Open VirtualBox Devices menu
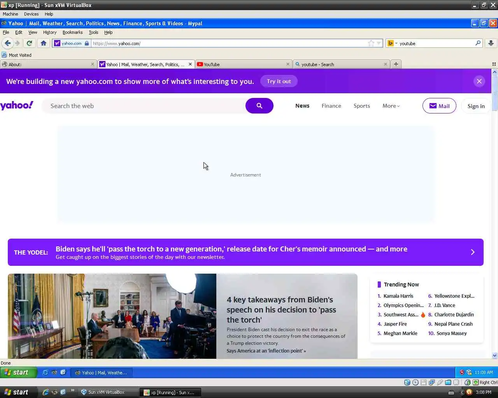Image resolution: width=498 pixels, height=398 pixels. [x=31, y=14]
